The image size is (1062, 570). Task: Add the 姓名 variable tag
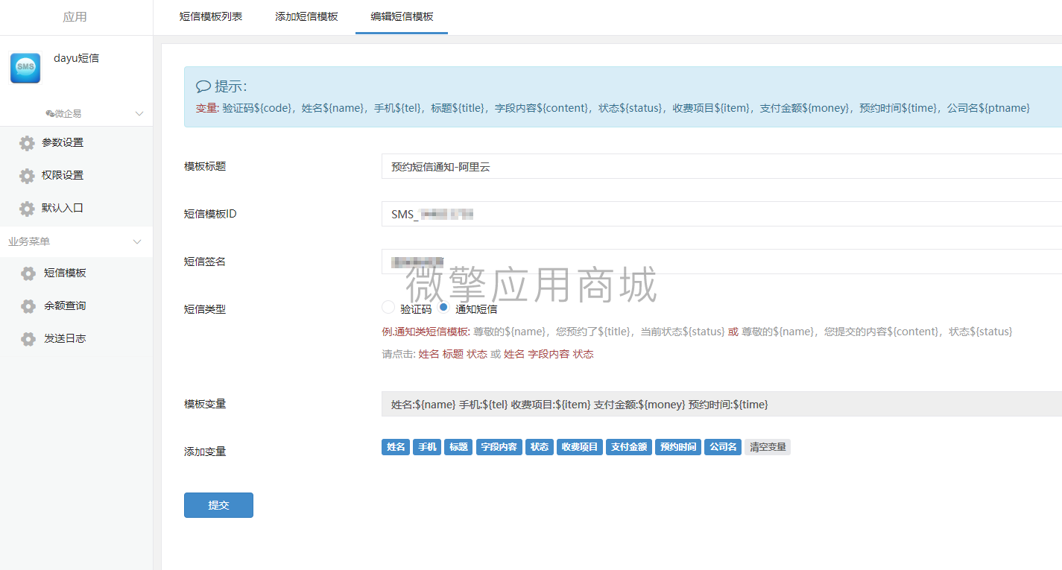click(x=396, y=447)
